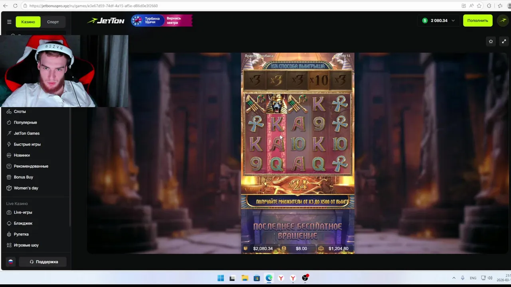Open Новинки in the sidebar
The image size is (511, 287).
pos(22,155)
